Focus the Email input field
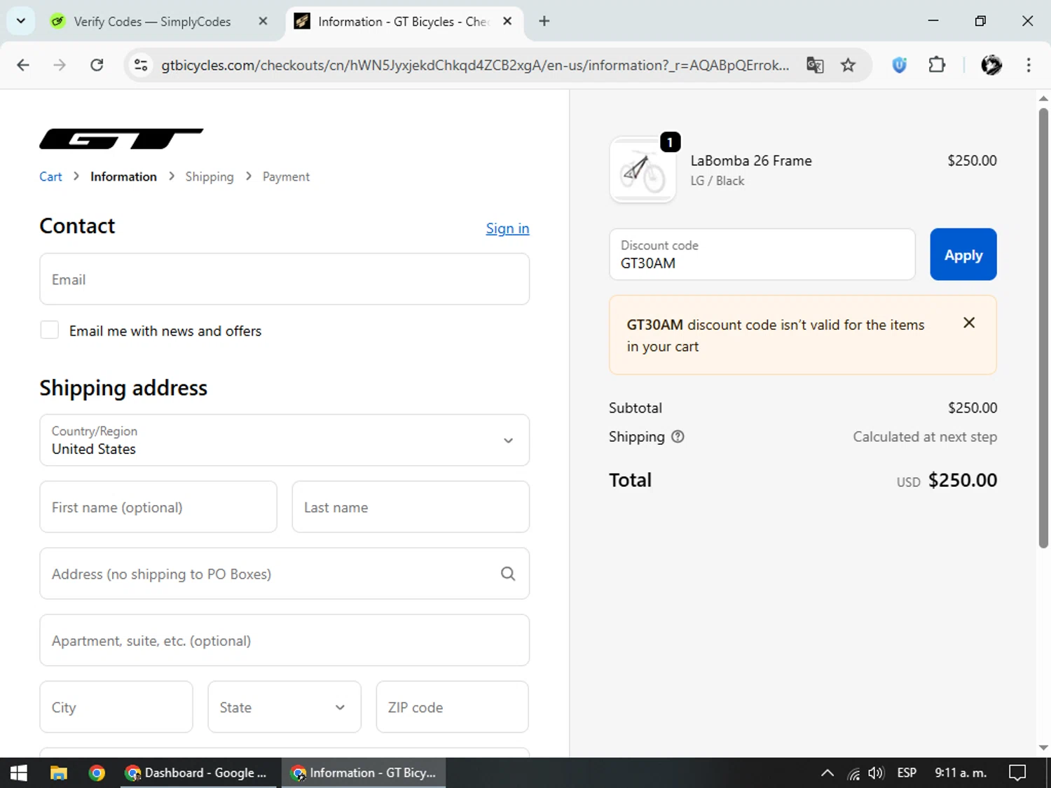1051x788 pixels. [284, 279]
